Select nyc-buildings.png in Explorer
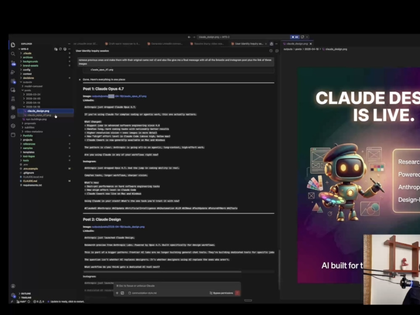The height and width of the screenshot is (315, 420). [x=45, y=119]
